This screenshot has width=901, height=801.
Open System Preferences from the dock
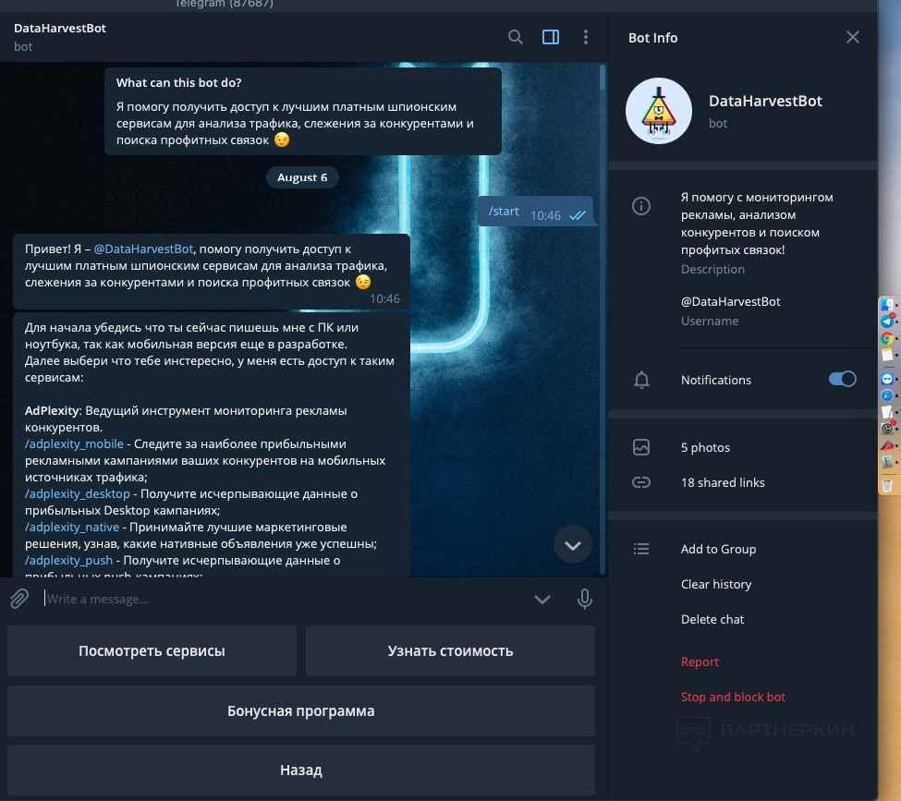tap(887, 429)
